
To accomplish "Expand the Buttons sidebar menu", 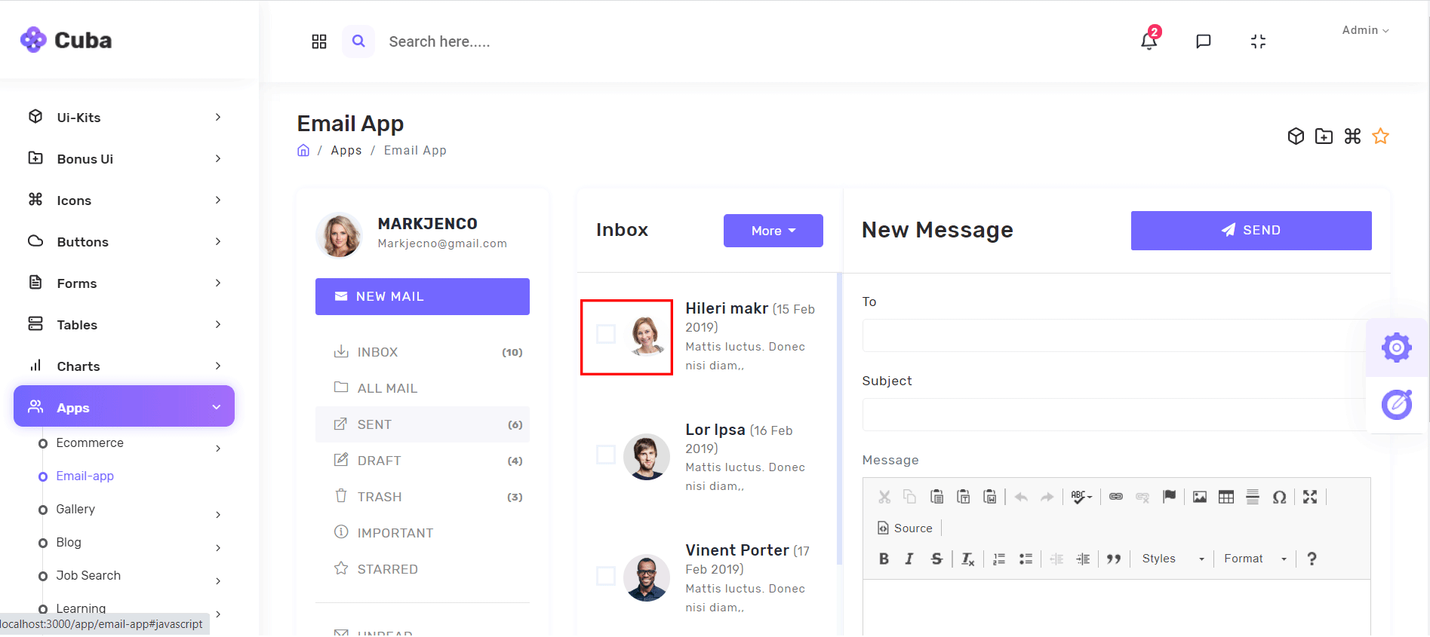I will pos(125,241).
